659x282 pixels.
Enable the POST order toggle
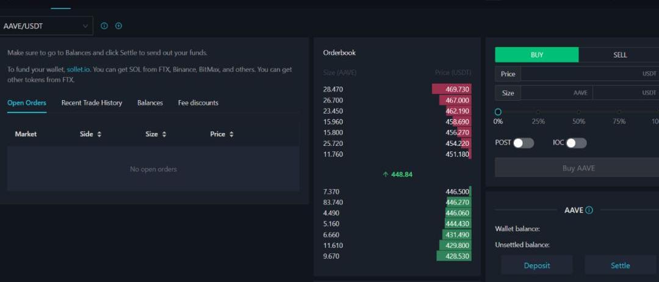click(x=523, y=143)
